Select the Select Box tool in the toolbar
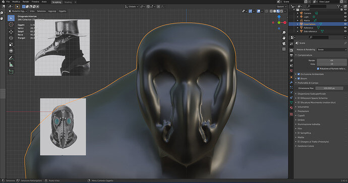Viewport: 348px width, 183px height. [11, 18]
